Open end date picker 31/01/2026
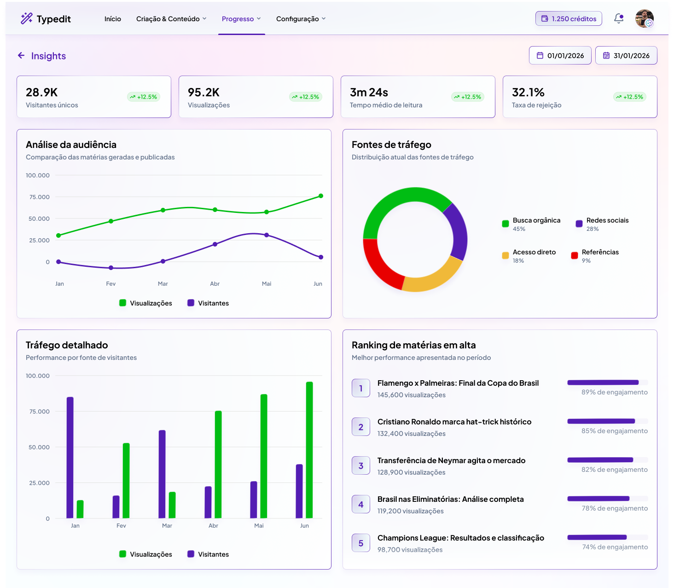This screenshot has height=588, width=674. click(x=626, y=55)
